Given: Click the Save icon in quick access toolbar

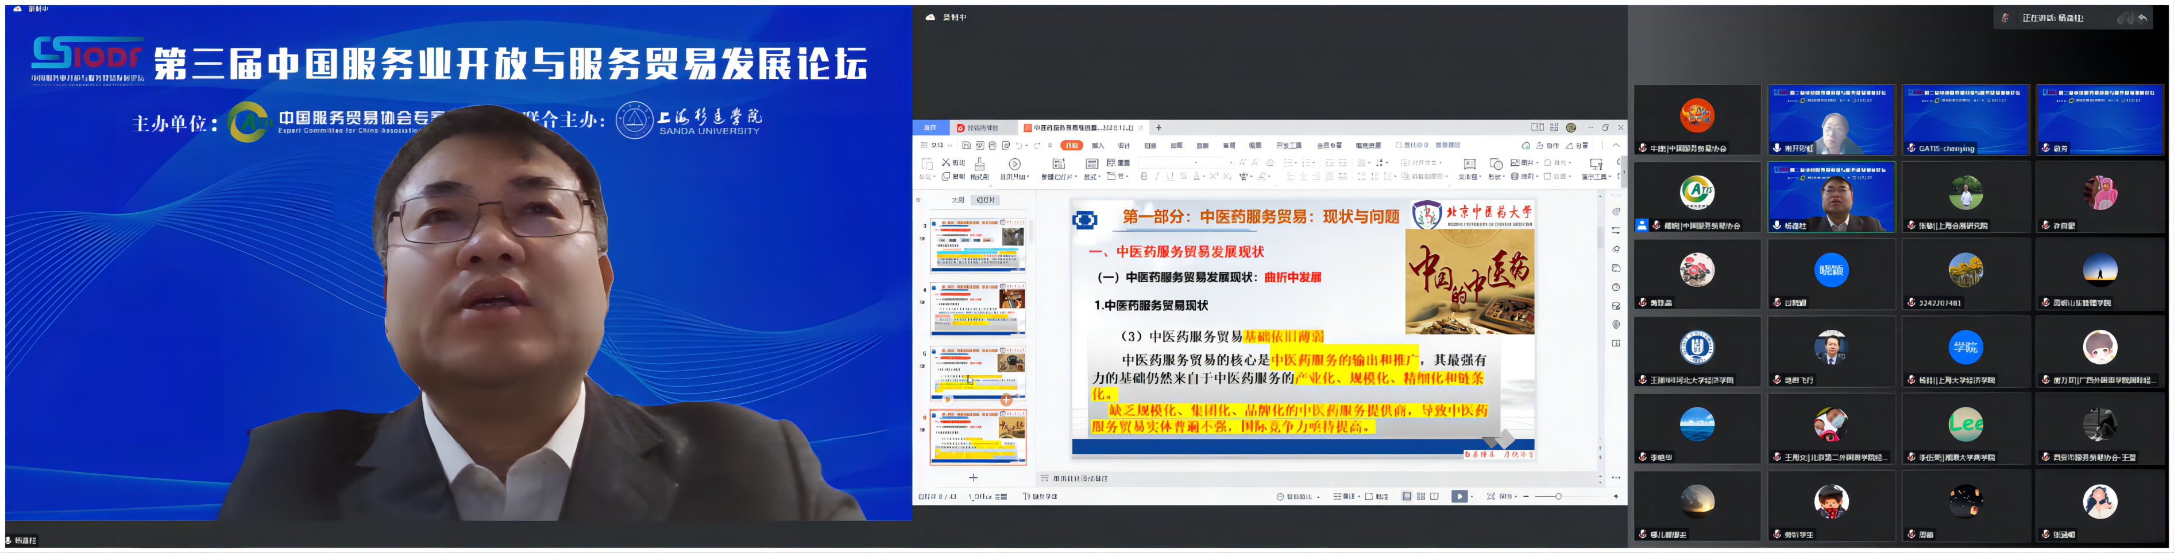Looking at the screenshot, I should [966, 146].
